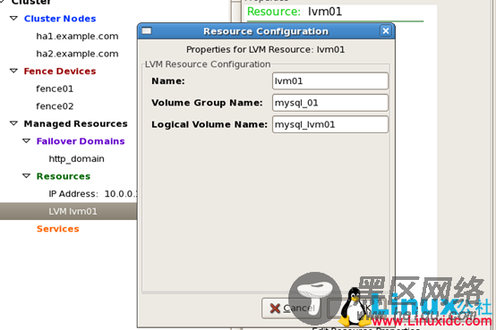Viewport: 496px width, 330px height.
Task: Click the Volume Group Name field
Action: click(330, 103)
